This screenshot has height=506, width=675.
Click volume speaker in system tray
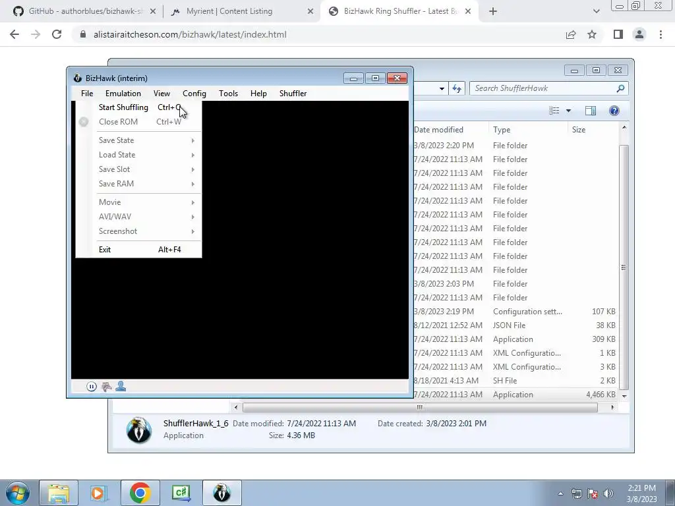click(608, 493)
